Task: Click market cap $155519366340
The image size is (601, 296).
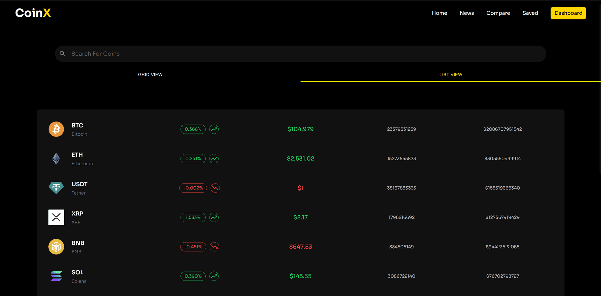Action: 502,188
